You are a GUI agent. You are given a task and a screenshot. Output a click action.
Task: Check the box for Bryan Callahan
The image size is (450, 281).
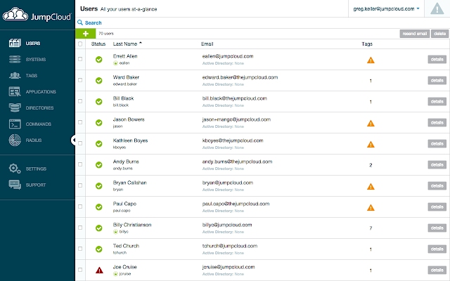80,185
